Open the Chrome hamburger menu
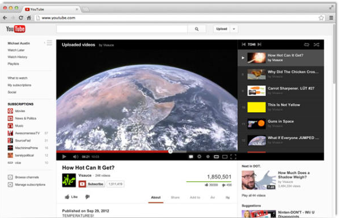The width and height of the screenshot is (339, 218). coord(331,18)
